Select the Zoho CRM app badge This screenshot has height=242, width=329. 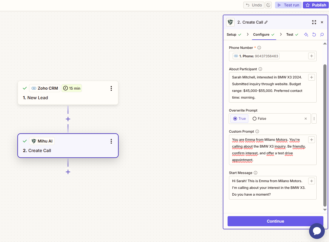click(x=45, y=88)
